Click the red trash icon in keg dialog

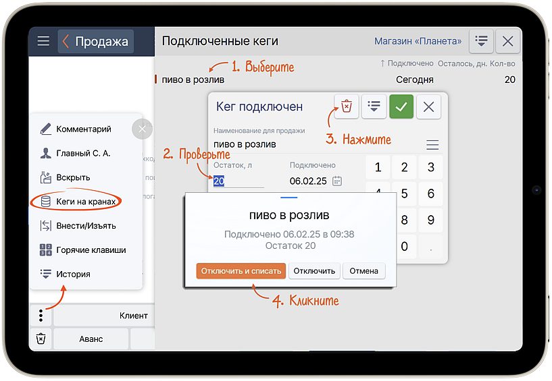tap(347, 107)
